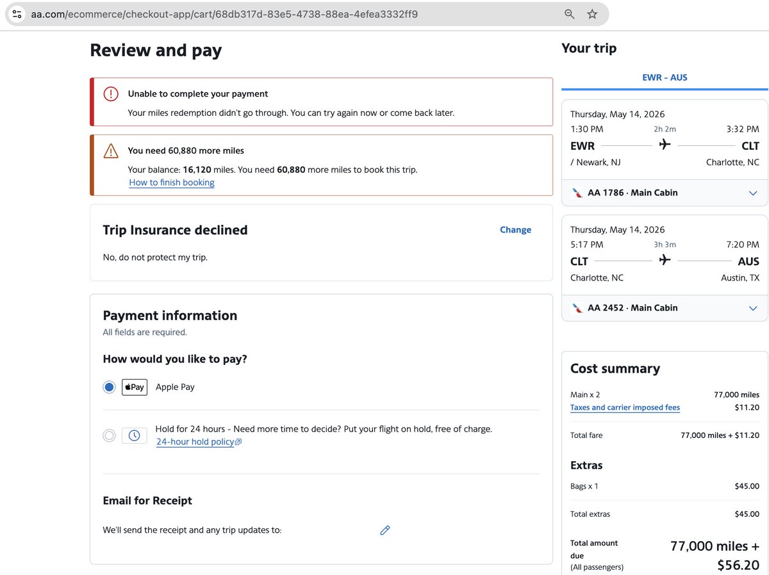This screenshot has height=575, width=769.
Task: Click the clock icon for 24-hour hold
Action: pyautogui.click(x=135, y=435)
